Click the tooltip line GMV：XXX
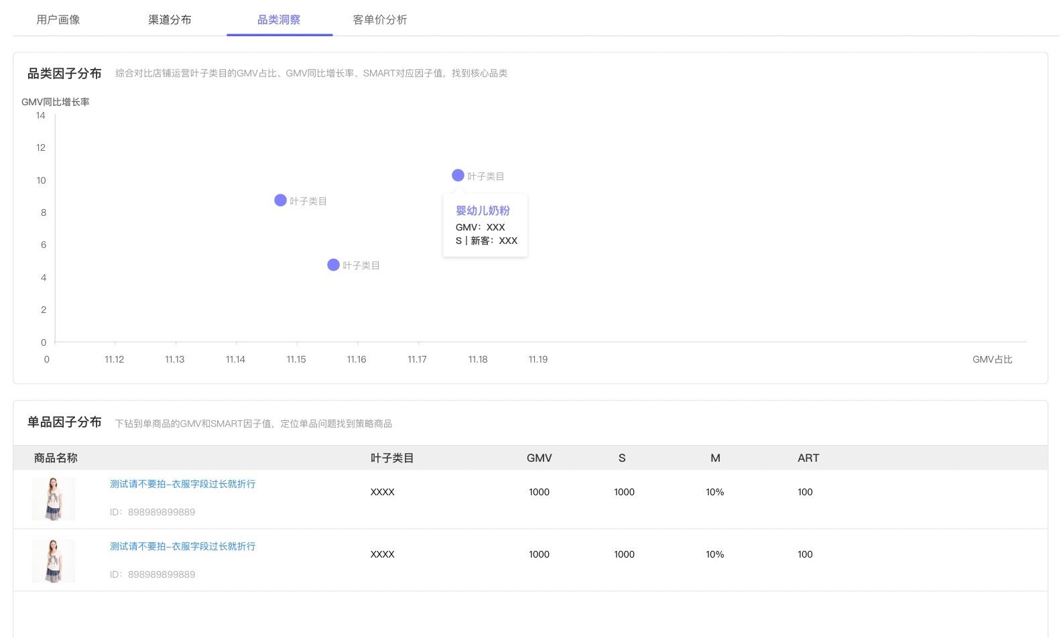This screenshot has width=1063, height=638. click(x=481, y=227)
